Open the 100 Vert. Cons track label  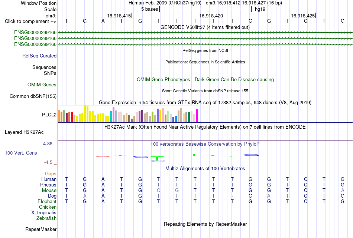21,153
